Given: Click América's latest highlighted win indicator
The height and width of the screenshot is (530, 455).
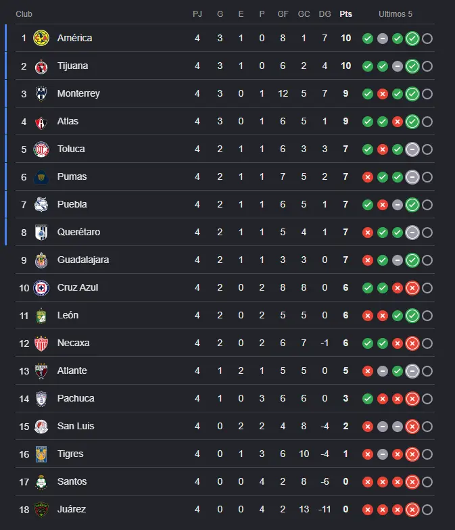Looking at the screenshot, I should 412,39.
